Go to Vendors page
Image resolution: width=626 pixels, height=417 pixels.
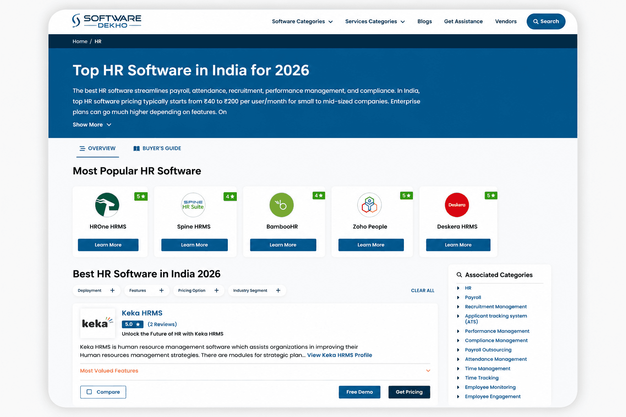(x=506, y=22)
